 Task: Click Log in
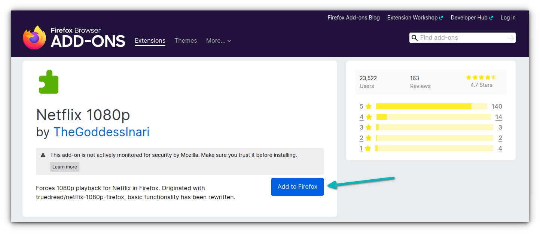point(508,18)
